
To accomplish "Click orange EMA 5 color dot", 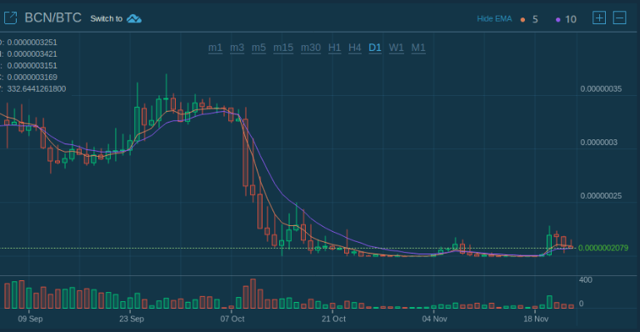I will (x=522, y=19).
